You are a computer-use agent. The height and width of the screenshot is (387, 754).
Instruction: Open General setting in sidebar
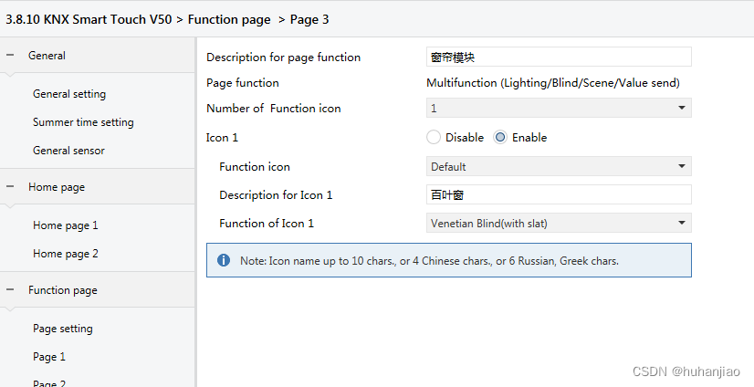click(x=69, y=94)
